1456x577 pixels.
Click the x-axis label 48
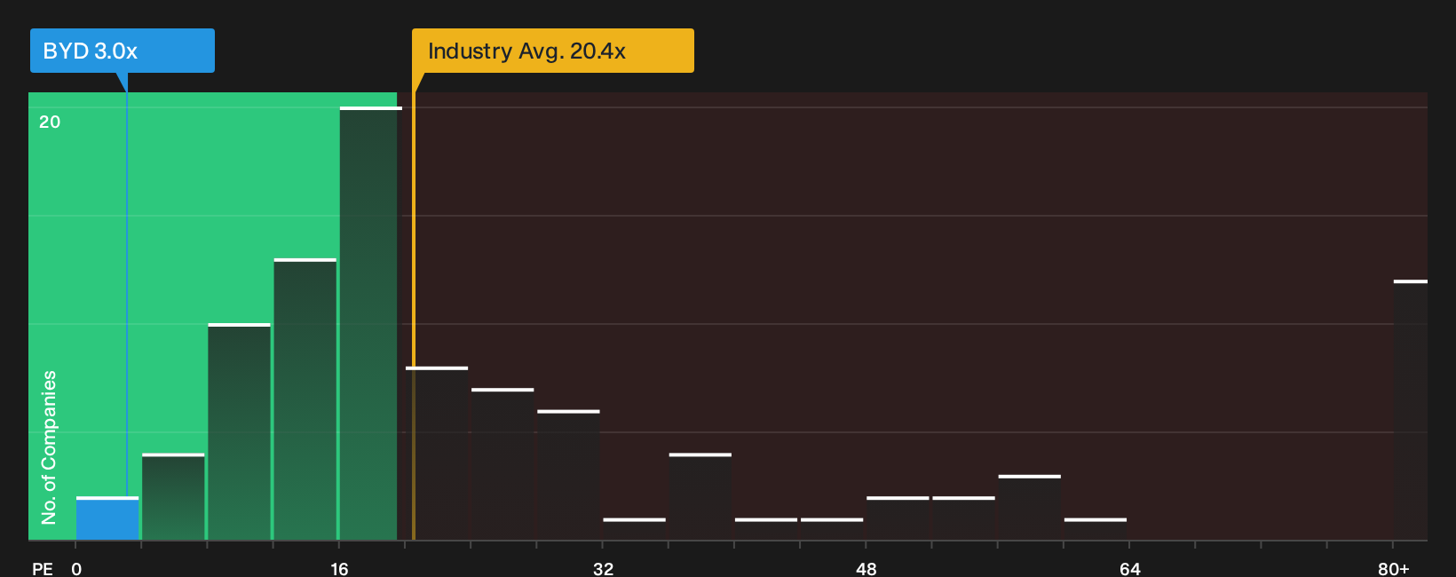tap(866, 568)
